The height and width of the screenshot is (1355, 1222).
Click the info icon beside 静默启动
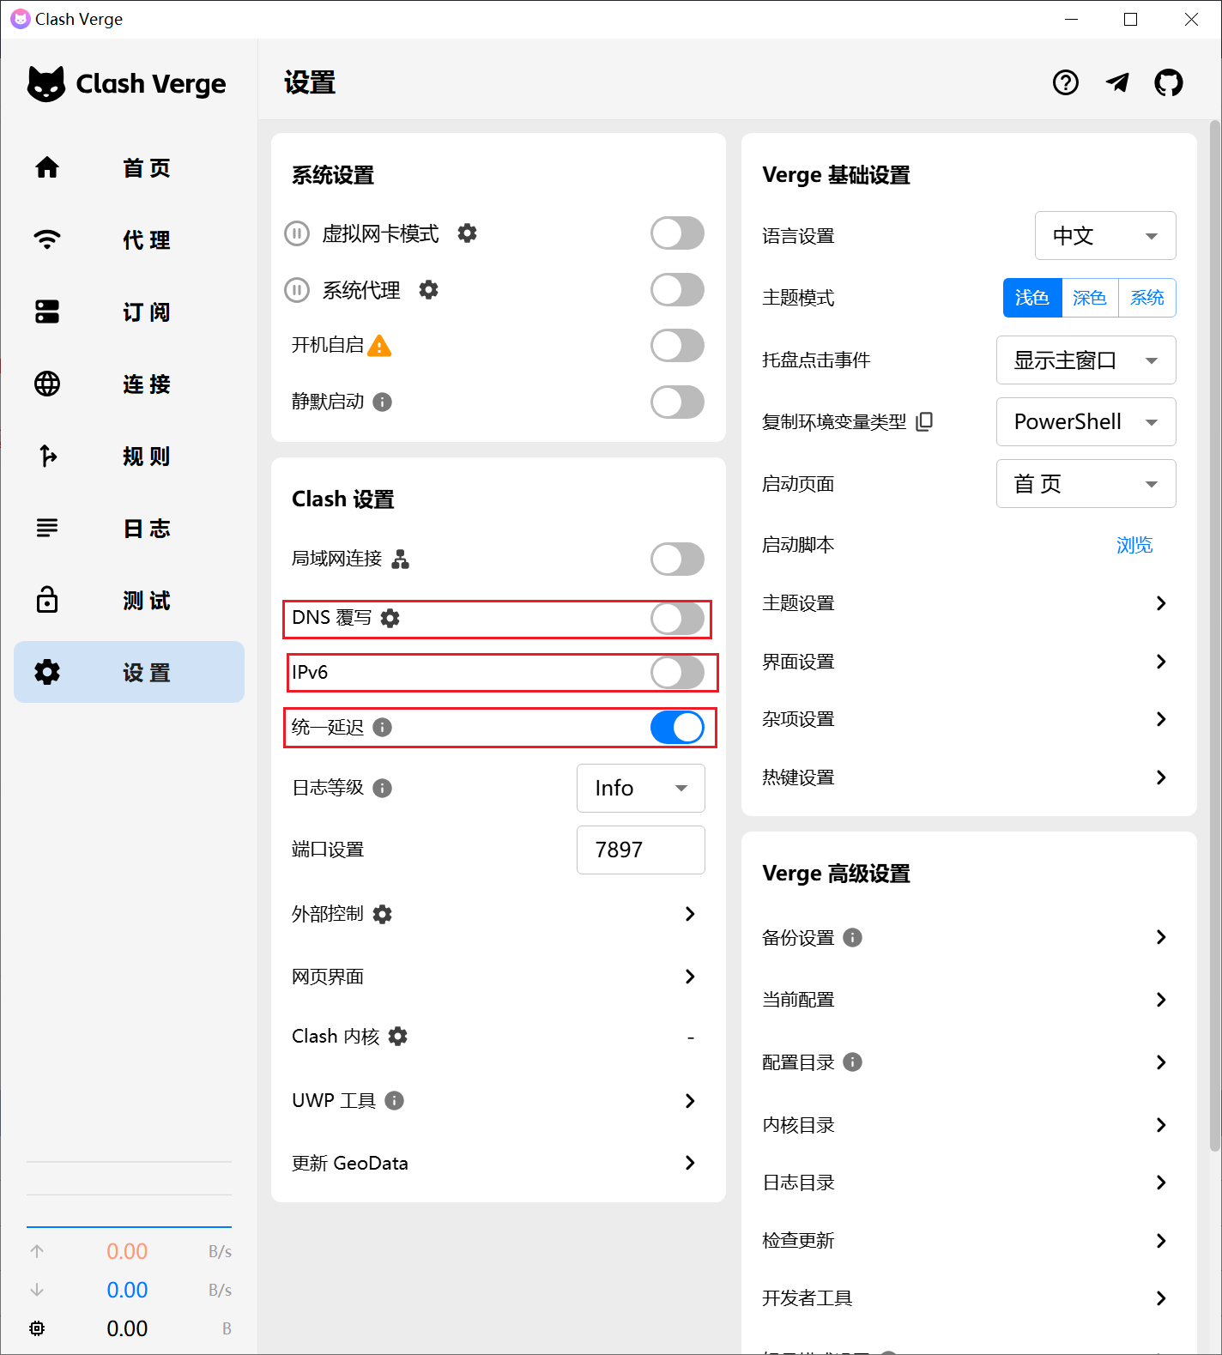tap(383, 402)
